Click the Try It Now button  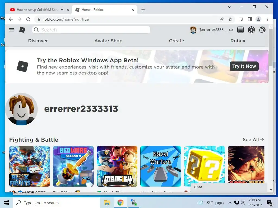tap(244, 66)
